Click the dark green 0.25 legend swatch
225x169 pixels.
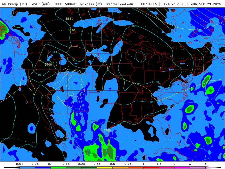coord(89,168)
